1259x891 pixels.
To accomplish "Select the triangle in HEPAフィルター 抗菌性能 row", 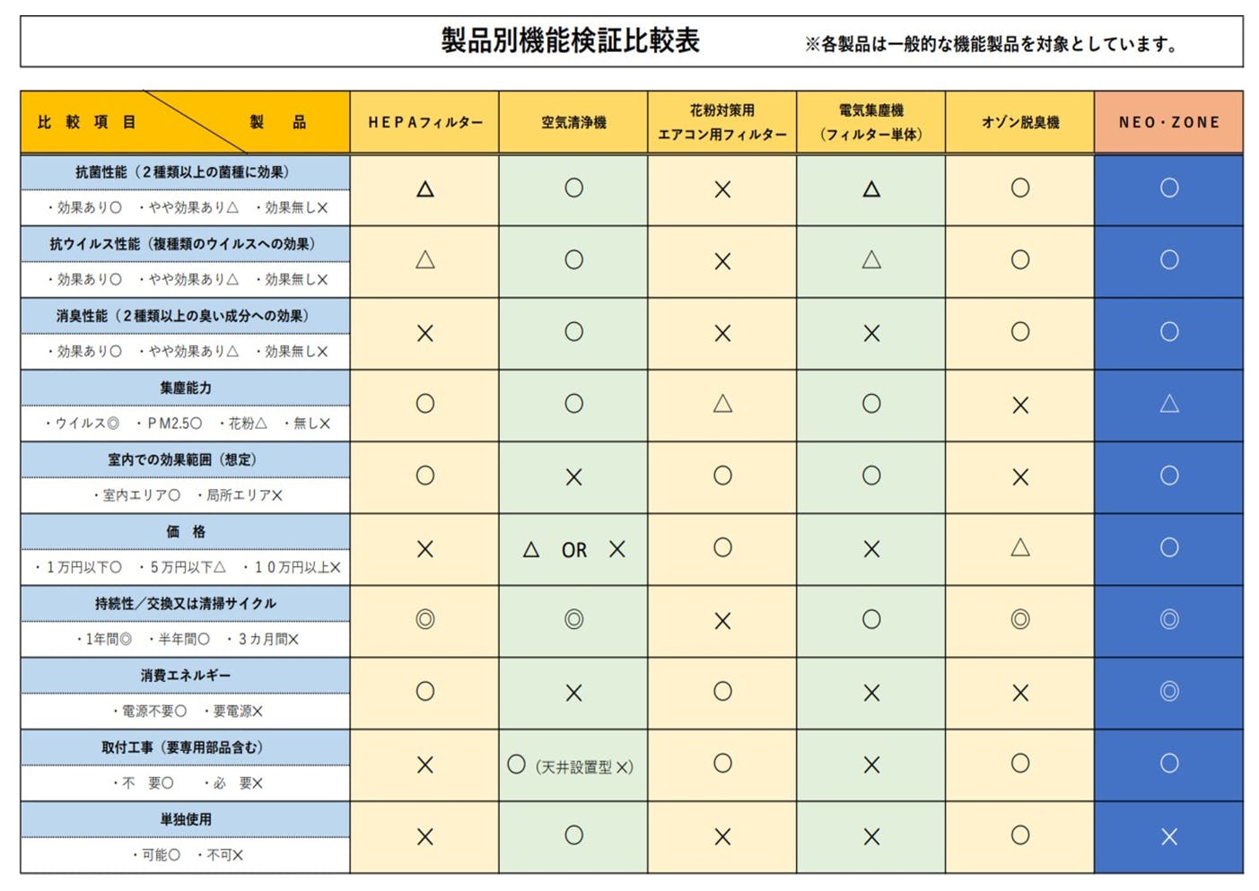I will (x=425, y=189).
